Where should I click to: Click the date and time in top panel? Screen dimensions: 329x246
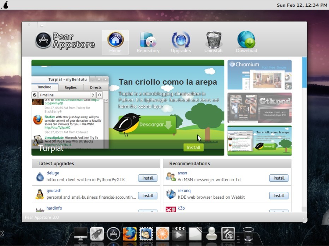point(302,5)
